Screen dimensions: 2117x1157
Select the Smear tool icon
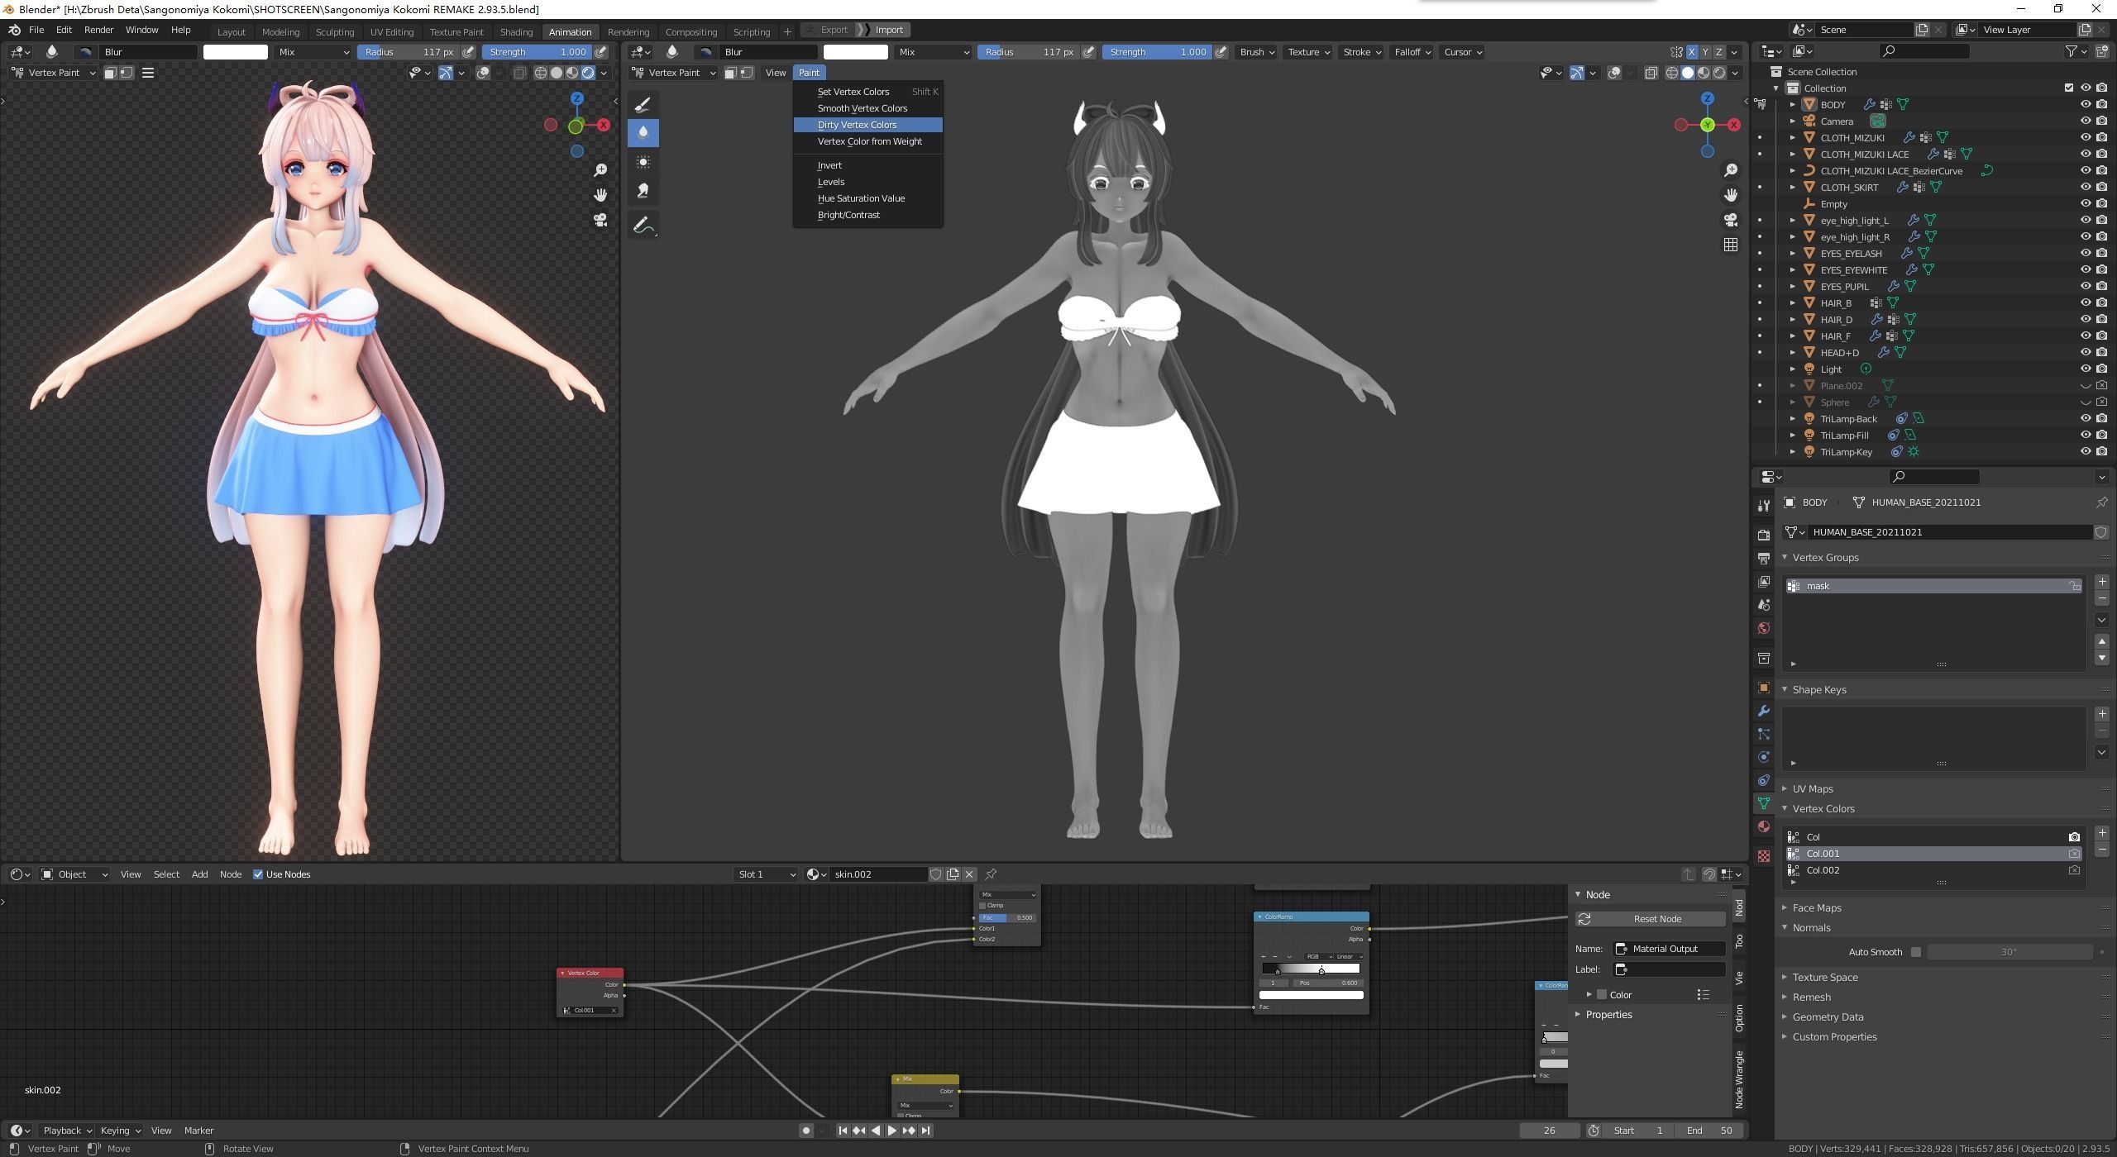pos(643,191)
